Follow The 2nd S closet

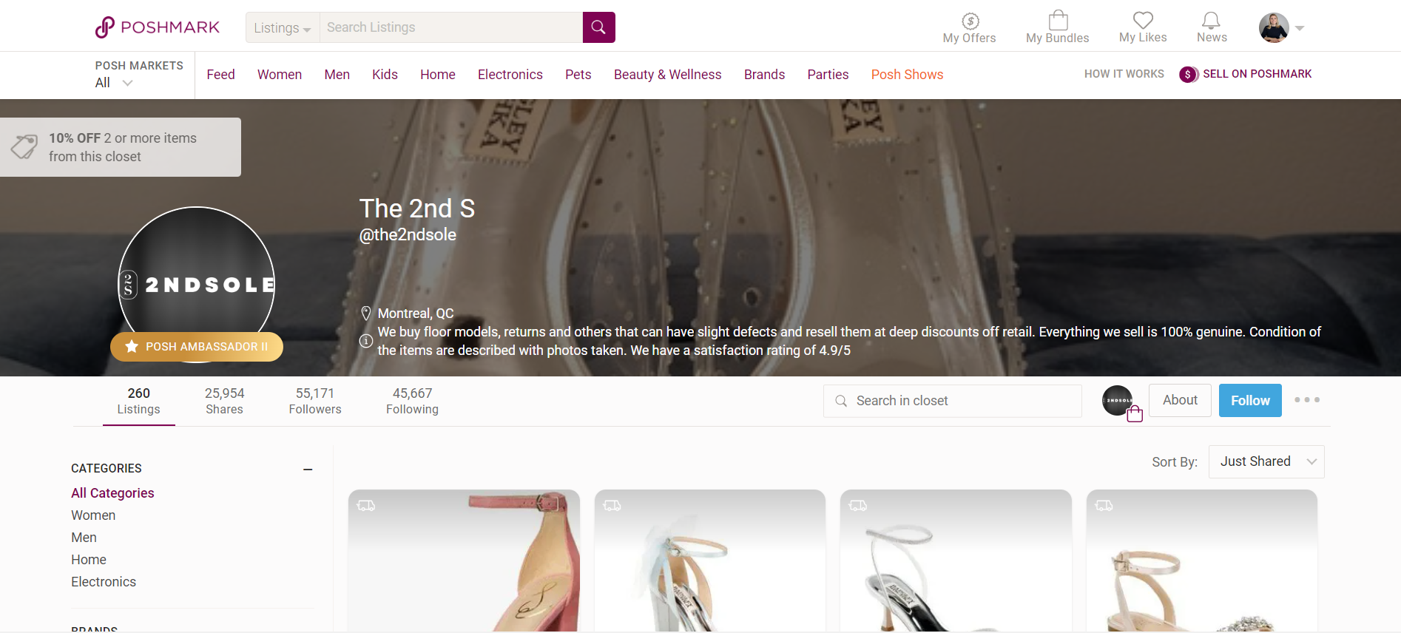click(x=1249, y=401)
